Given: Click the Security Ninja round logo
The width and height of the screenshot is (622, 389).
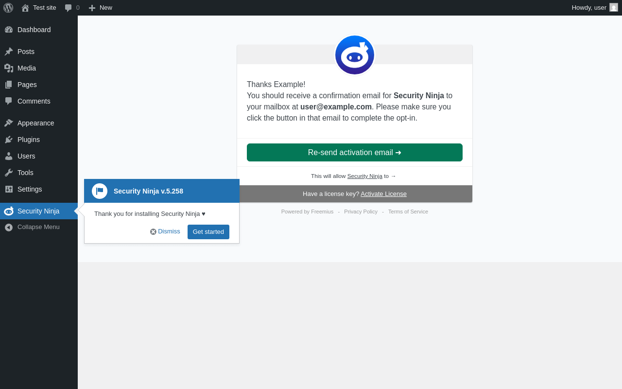Looking at the screenshot, I should 355,55.
